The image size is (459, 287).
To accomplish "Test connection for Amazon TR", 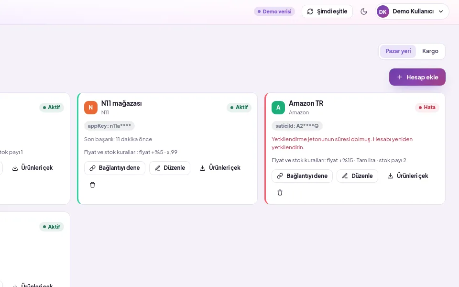I will point(302,176).
